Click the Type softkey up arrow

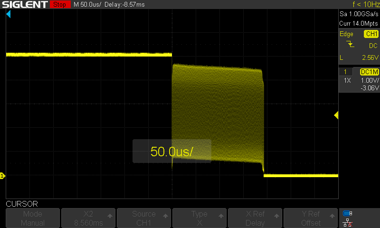(x=221, y=216)
